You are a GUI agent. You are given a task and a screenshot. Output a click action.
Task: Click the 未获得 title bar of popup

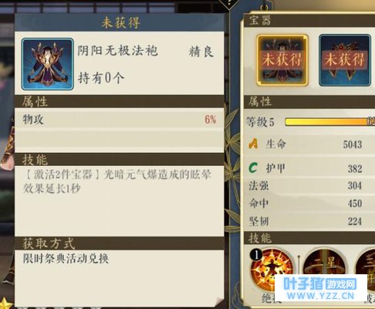pyautogui.click(x=119, y=22)
